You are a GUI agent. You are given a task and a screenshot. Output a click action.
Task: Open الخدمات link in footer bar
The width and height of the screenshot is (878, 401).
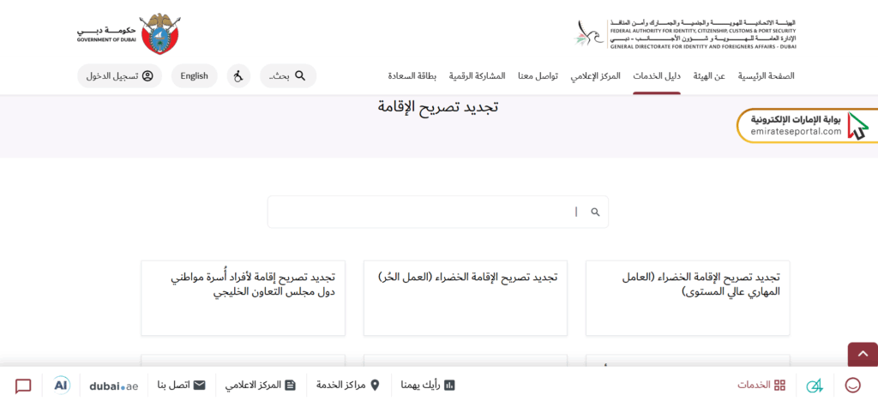[761, 386]
